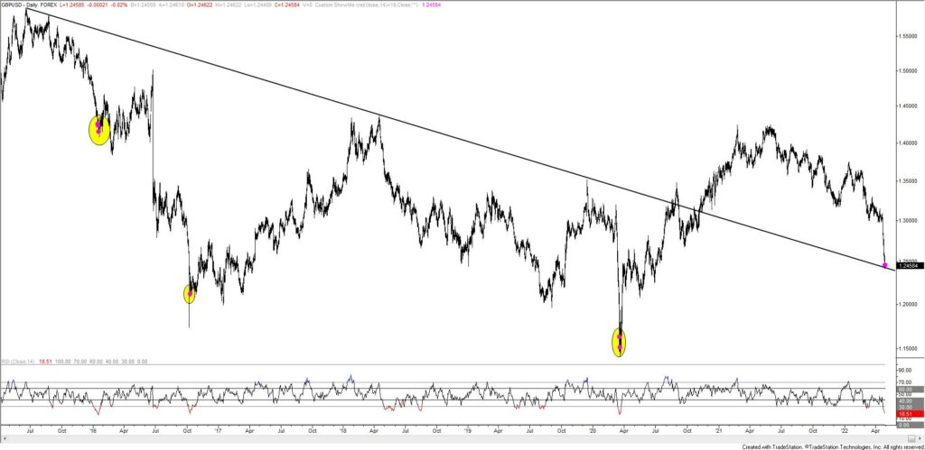The height and width of the screenshot is (450, 925).
Task: Click the current price tag 1.24584 on price axis
Action: [910, 265]
